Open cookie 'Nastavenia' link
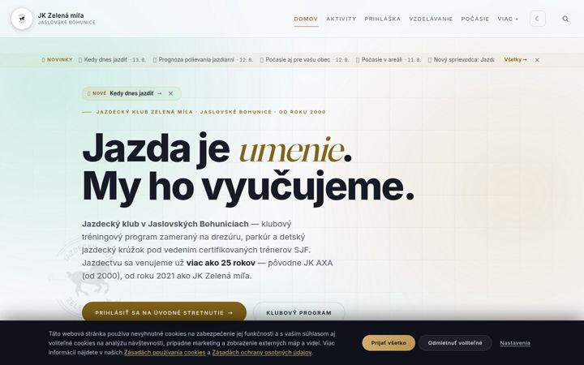The width and height of the screenshot is (584, 365). (x=515, y=343)
